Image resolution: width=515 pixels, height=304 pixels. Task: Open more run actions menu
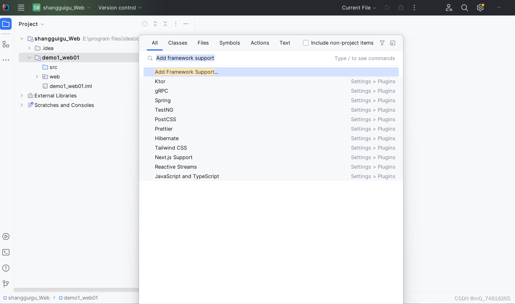coord(414,8)
